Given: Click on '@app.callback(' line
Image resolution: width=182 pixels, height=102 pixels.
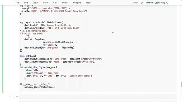Looking at the screenshot, I should click(x=28, y=56).
